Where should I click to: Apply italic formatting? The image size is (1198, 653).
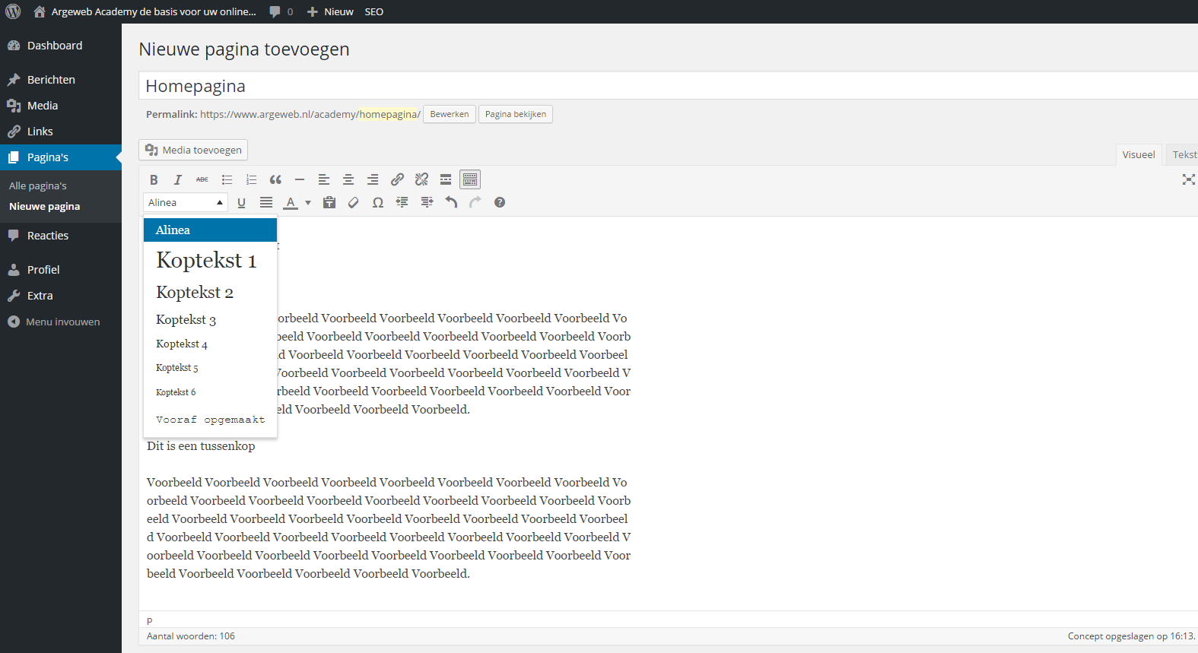[x=178, y=180]
